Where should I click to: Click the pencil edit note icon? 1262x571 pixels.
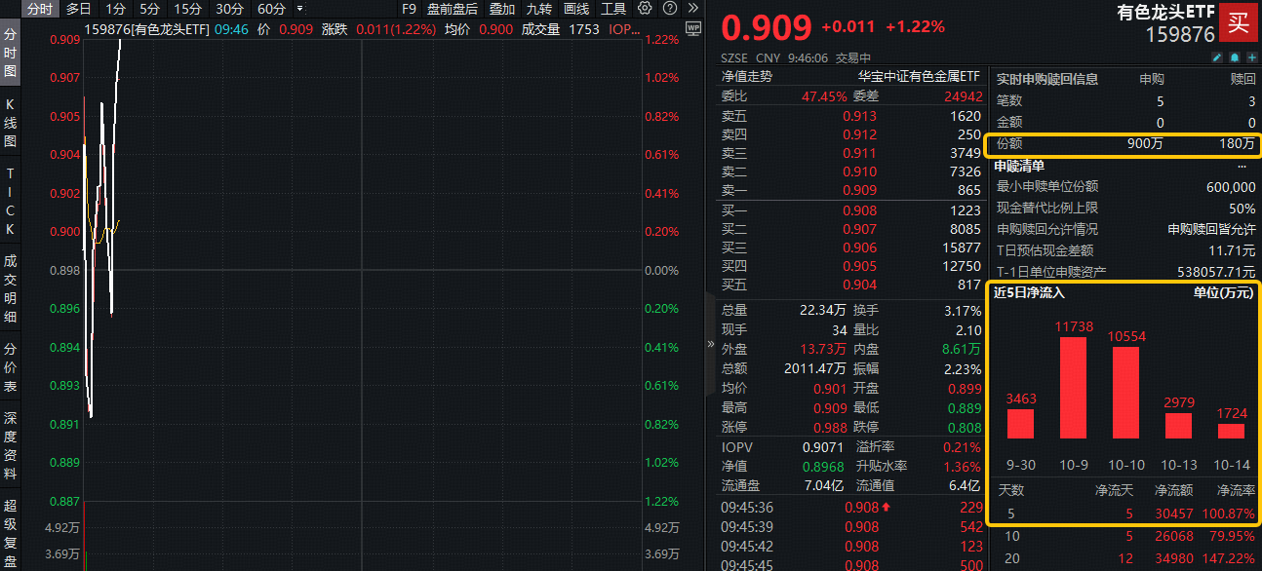[x=1216, y=57]
